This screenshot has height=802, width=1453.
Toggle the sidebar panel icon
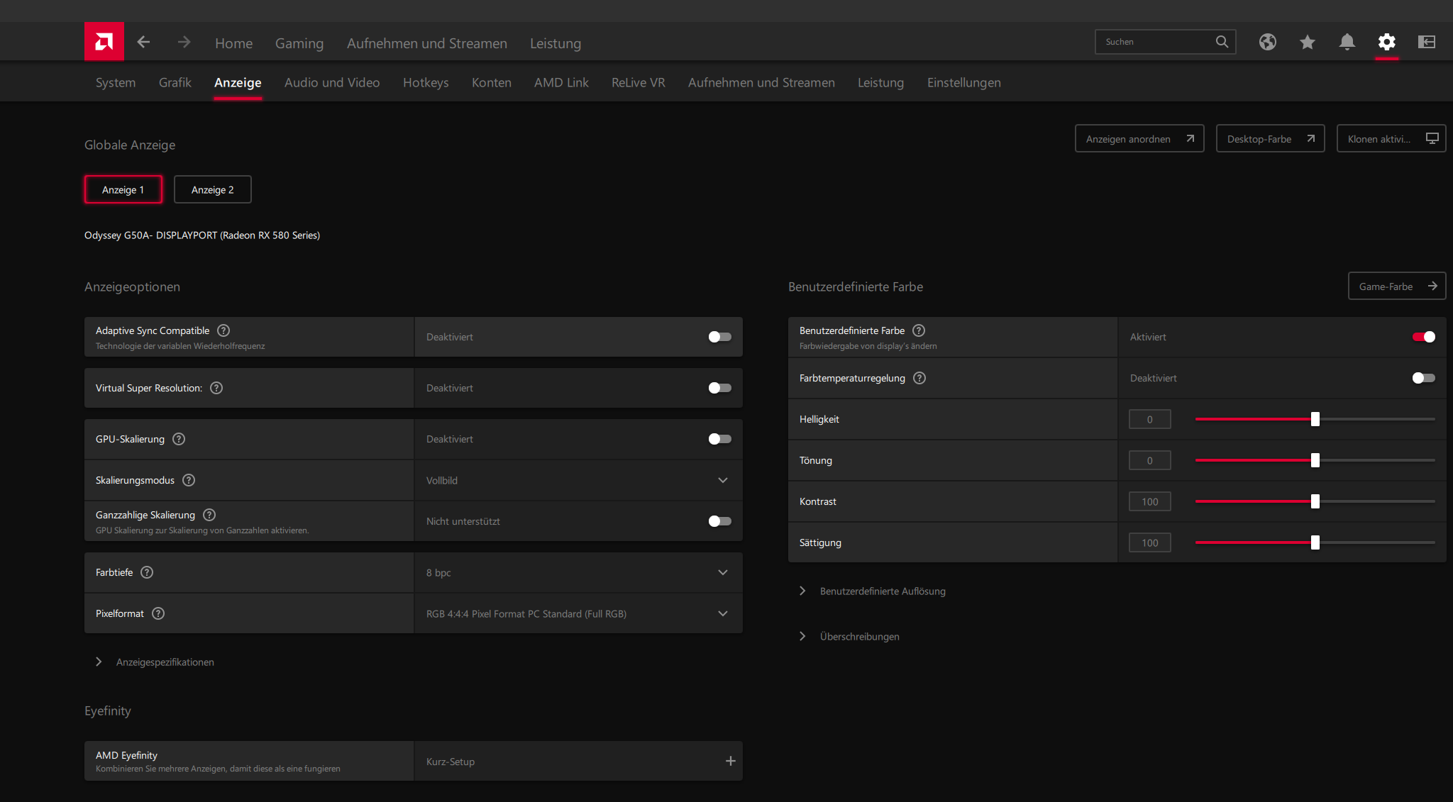[x=1427, y=42]
